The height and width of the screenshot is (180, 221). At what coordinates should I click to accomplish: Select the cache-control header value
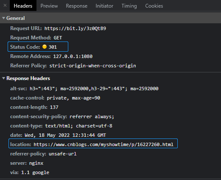pos(73,98)
